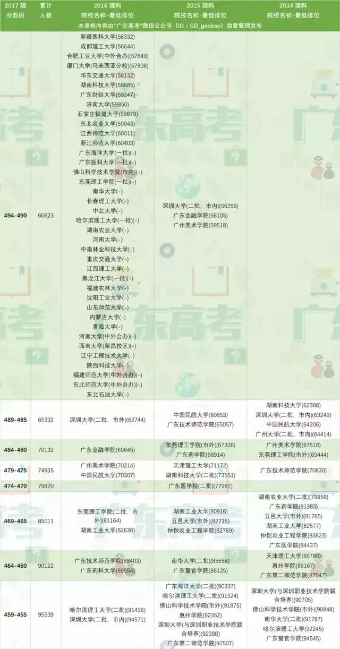Click 广州美术学院(59518)
The height and width of the screenshot is (649, 340).
click(200, 225)
